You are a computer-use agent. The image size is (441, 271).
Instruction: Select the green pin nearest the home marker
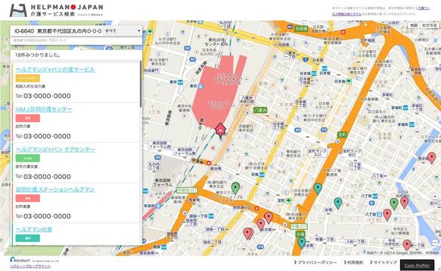pos(236,187)
